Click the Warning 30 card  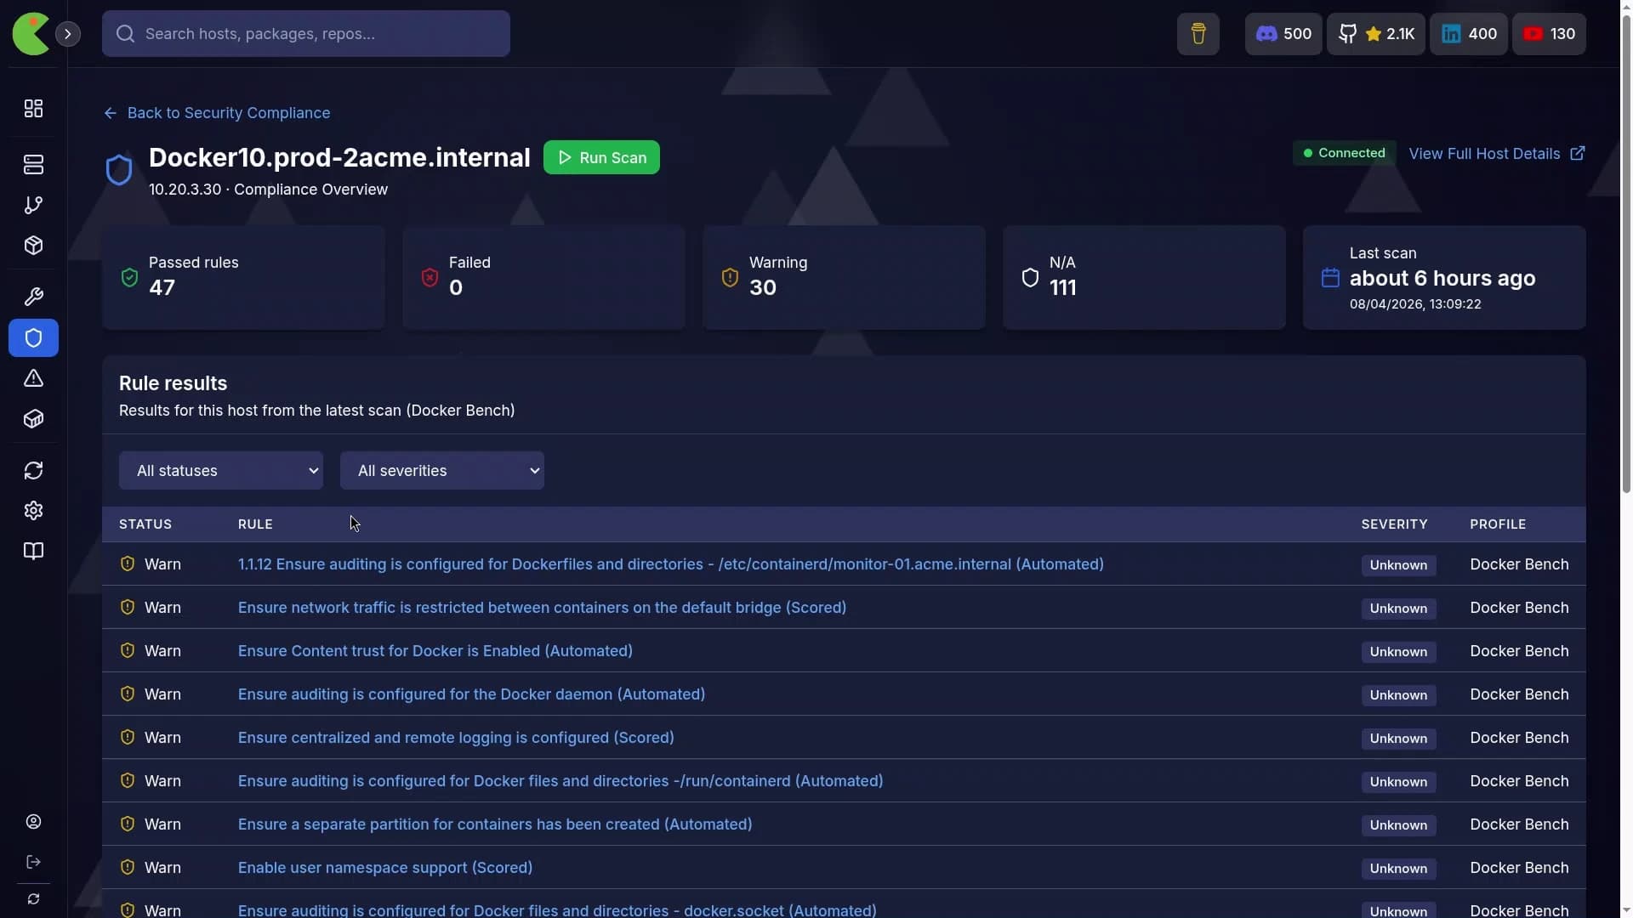pyautogui.click(x=844, y=278)
